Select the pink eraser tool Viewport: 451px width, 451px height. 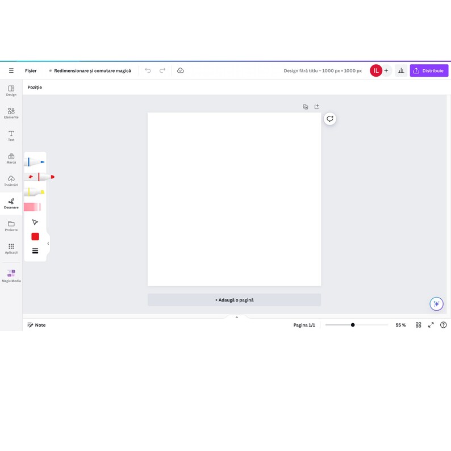[32, 207]
